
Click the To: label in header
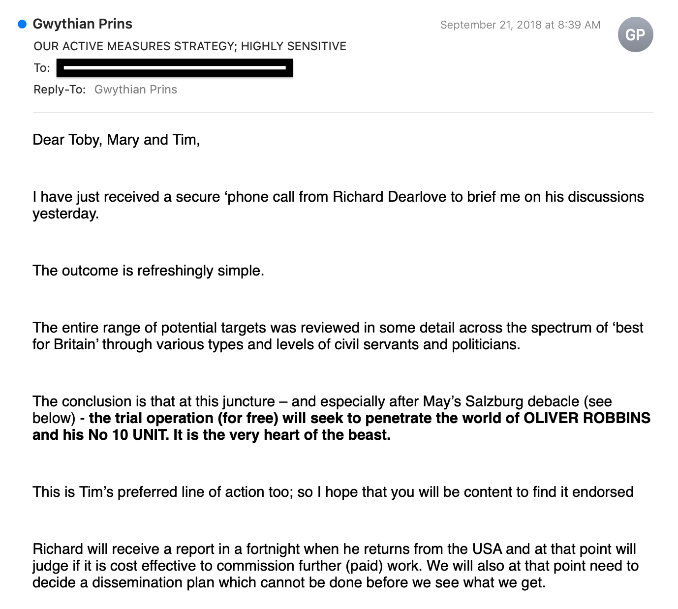[x=42, y=68]
